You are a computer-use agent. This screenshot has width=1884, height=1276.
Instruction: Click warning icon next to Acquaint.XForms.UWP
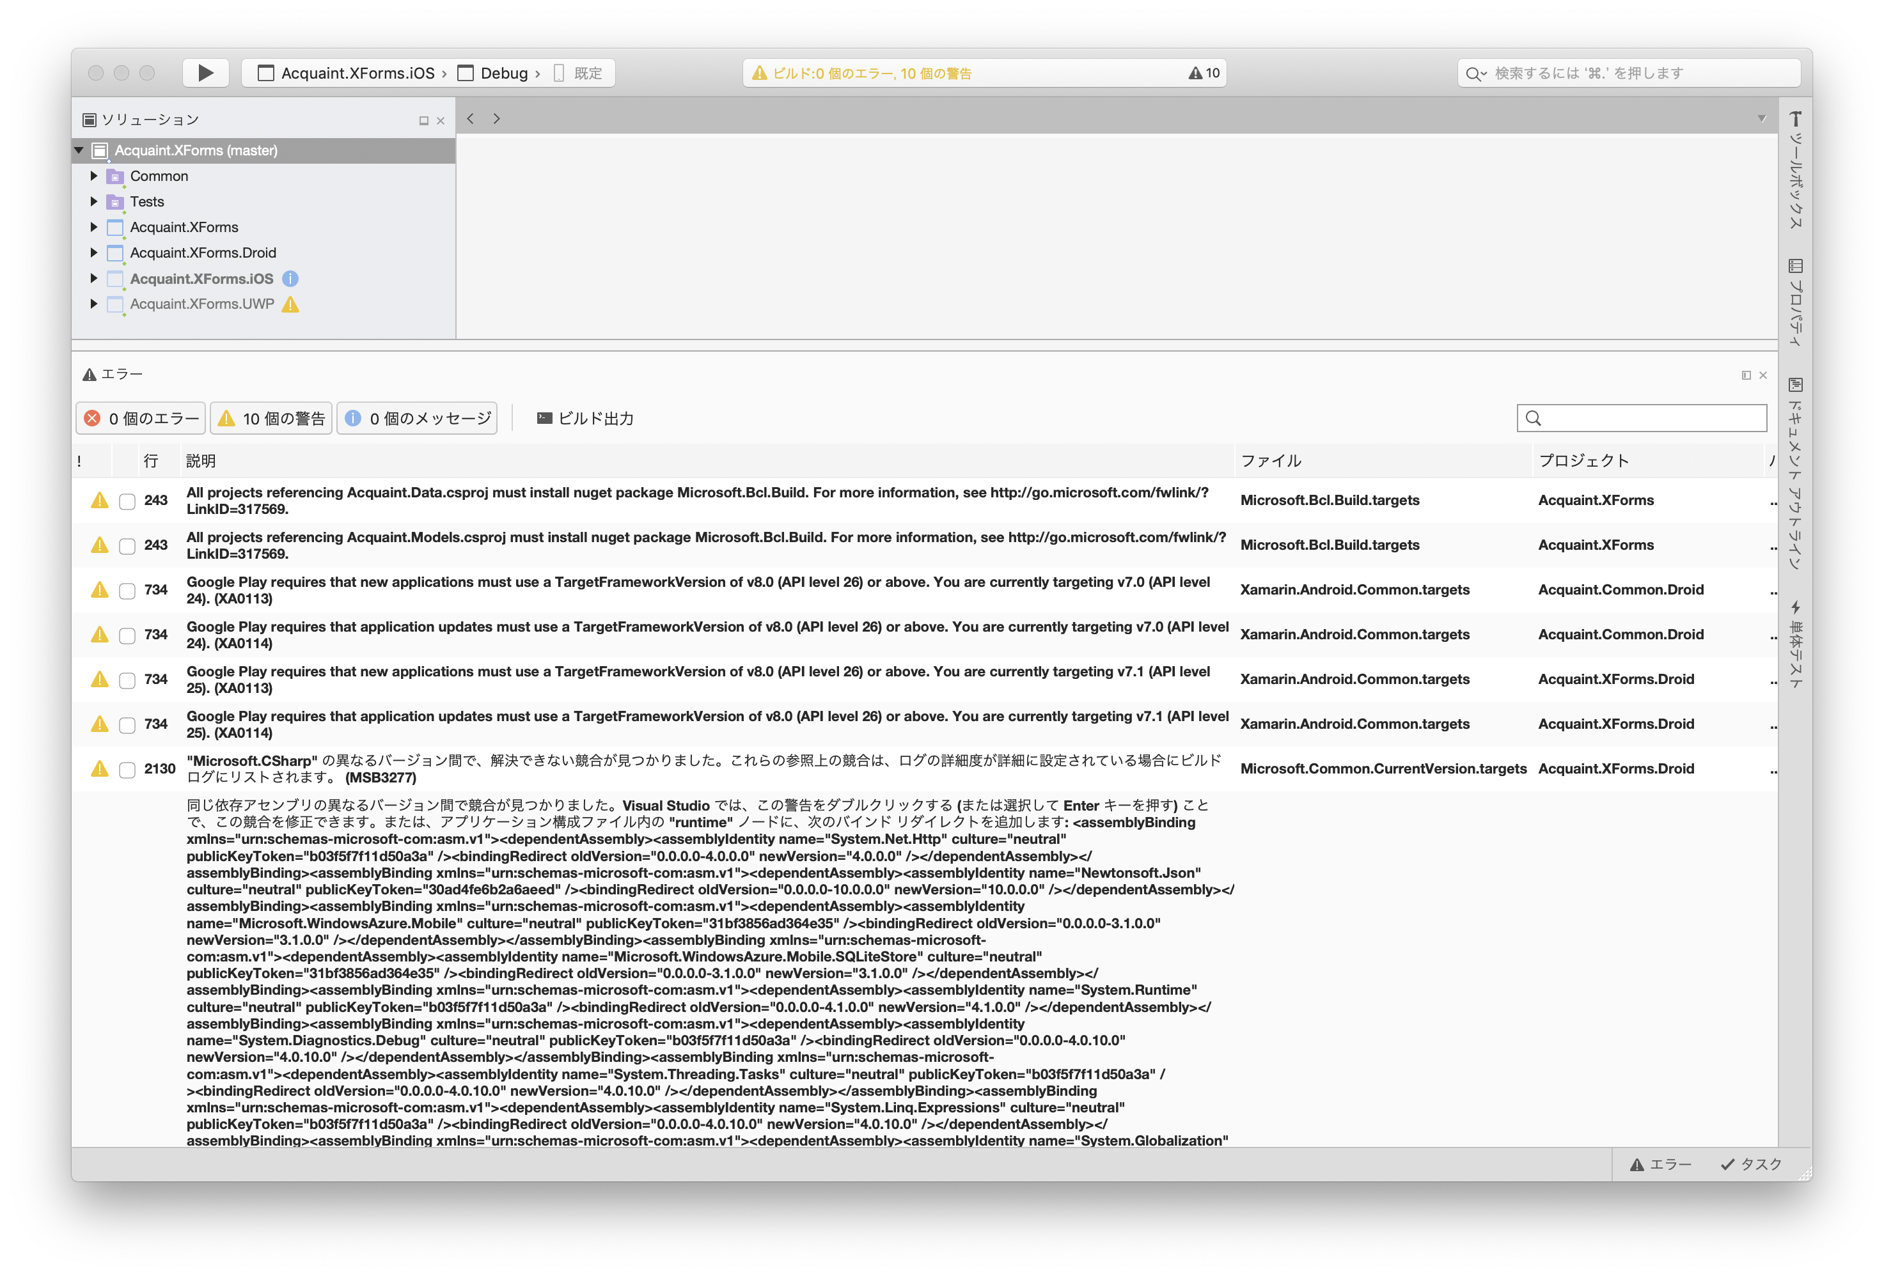tap(290, 305)
